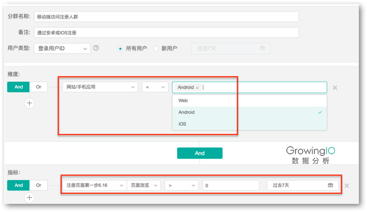Set metric logic to And
367x212 pixels.
18,185
